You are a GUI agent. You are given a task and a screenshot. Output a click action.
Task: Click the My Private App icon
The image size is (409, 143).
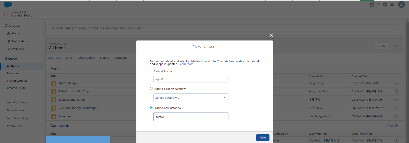[x=53, y=83]
